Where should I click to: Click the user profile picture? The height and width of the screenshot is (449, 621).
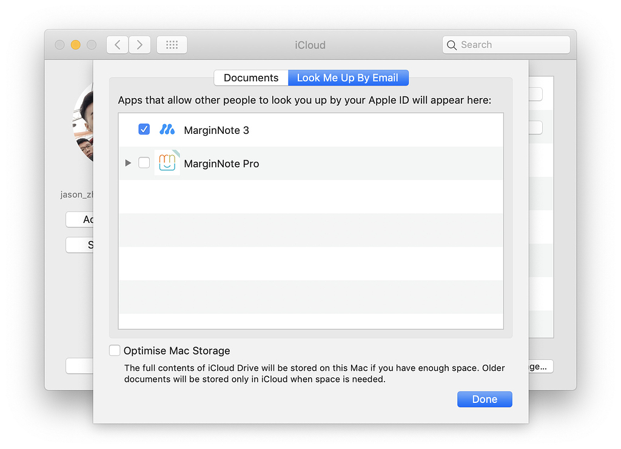click(84, 124)
